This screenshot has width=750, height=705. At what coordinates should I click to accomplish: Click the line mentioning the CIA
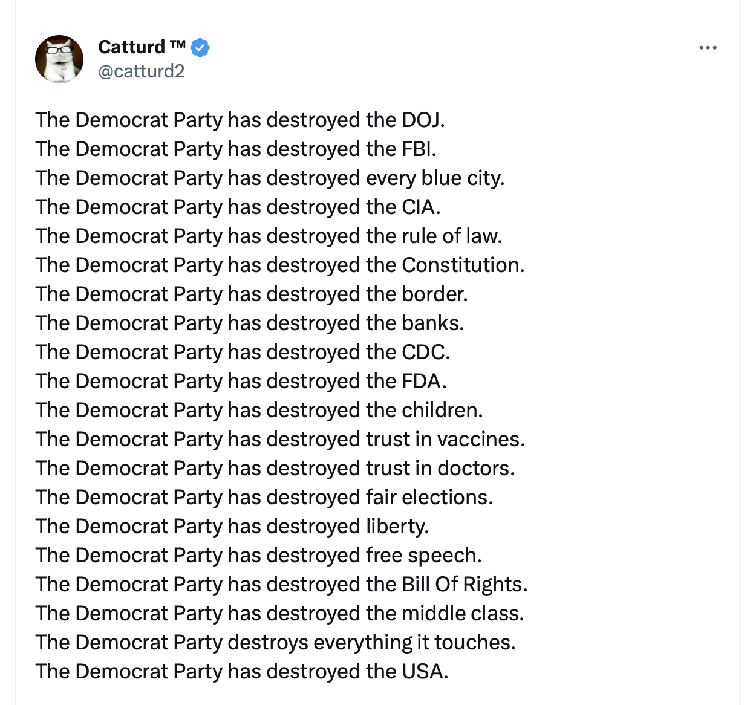click(238, 207)
